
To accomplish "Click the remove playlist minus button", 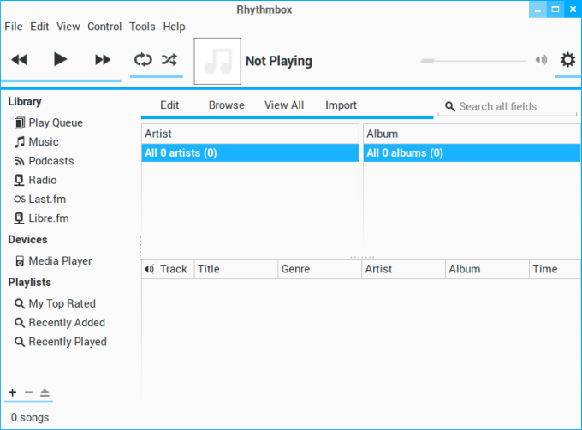I will (x=28, y=392).
